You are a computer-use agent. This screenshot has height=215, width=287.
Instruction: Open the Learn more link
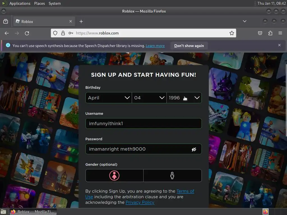(155, 46)
